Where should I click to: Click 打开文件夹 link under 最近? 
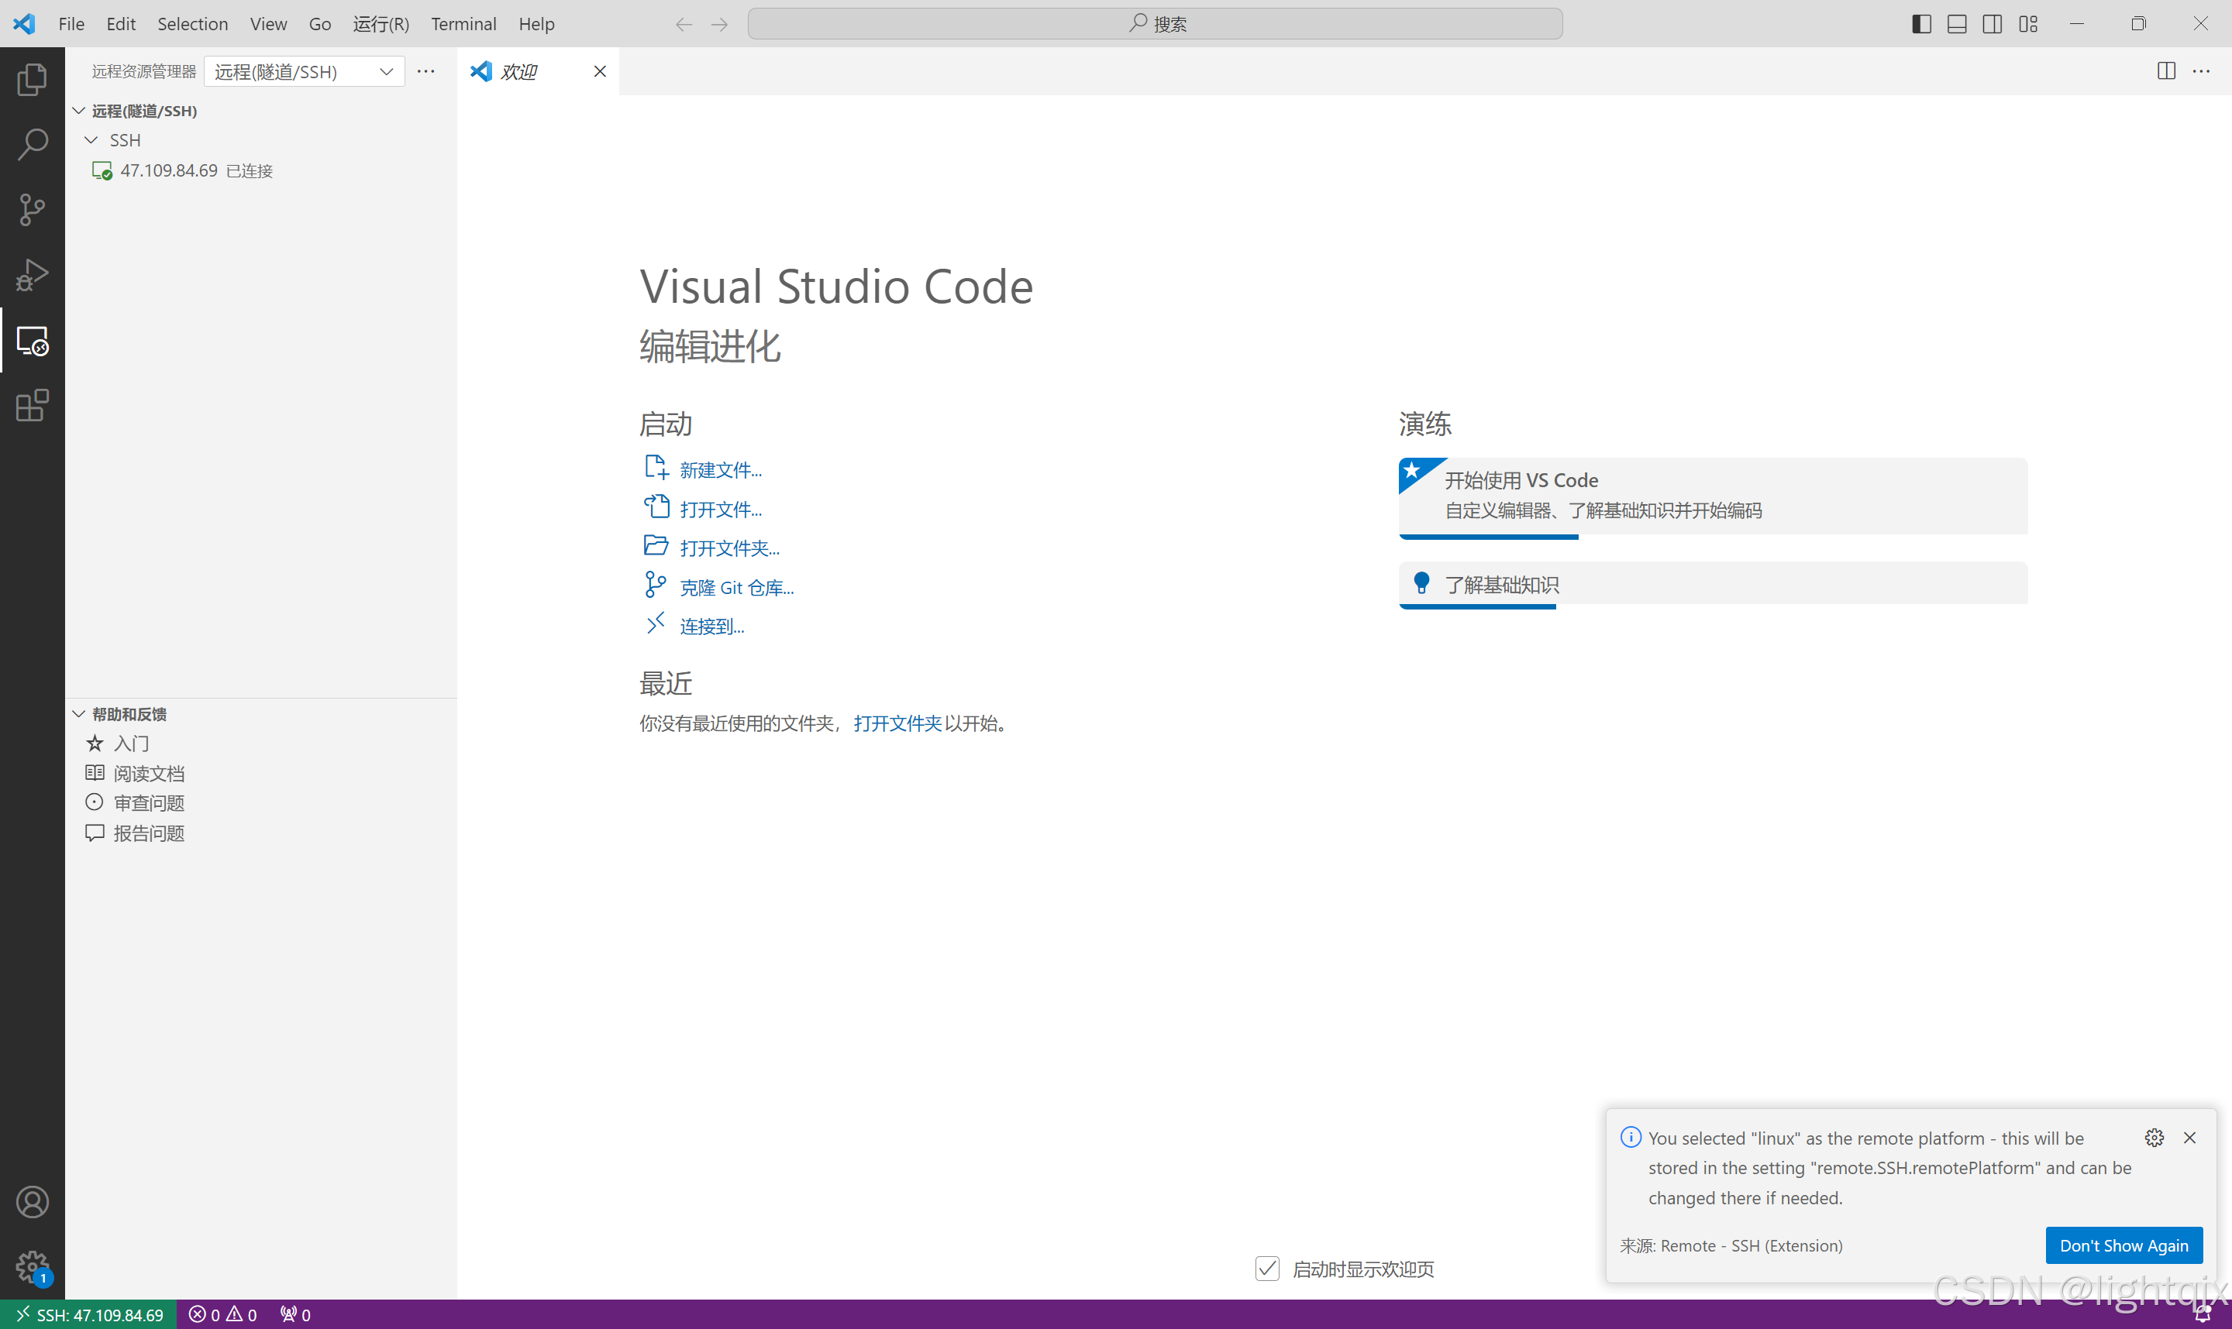(897, 723)
